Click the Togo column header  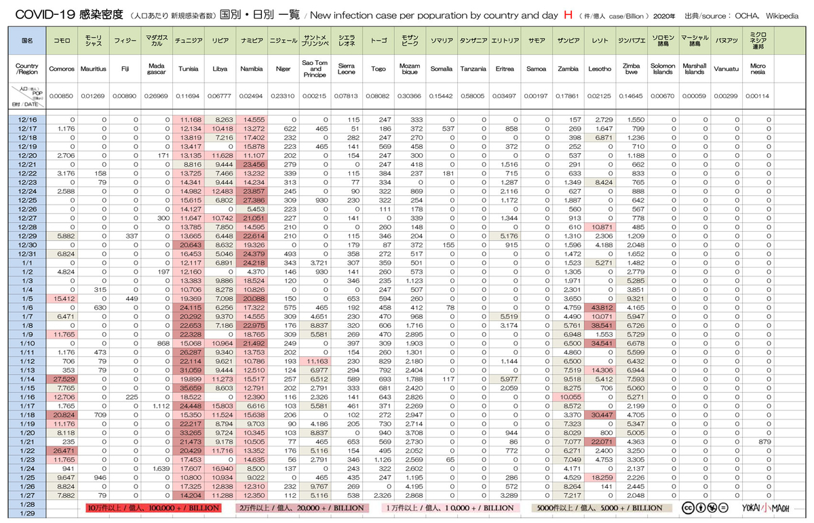coord(379,69)
